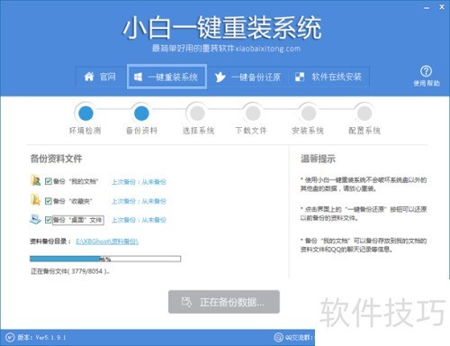This screenshot has height=346, width=450.
Task: Toggle 备份 "桌面" 文件 checkbox
Action: pyautogui.click(x=48, y=220)
